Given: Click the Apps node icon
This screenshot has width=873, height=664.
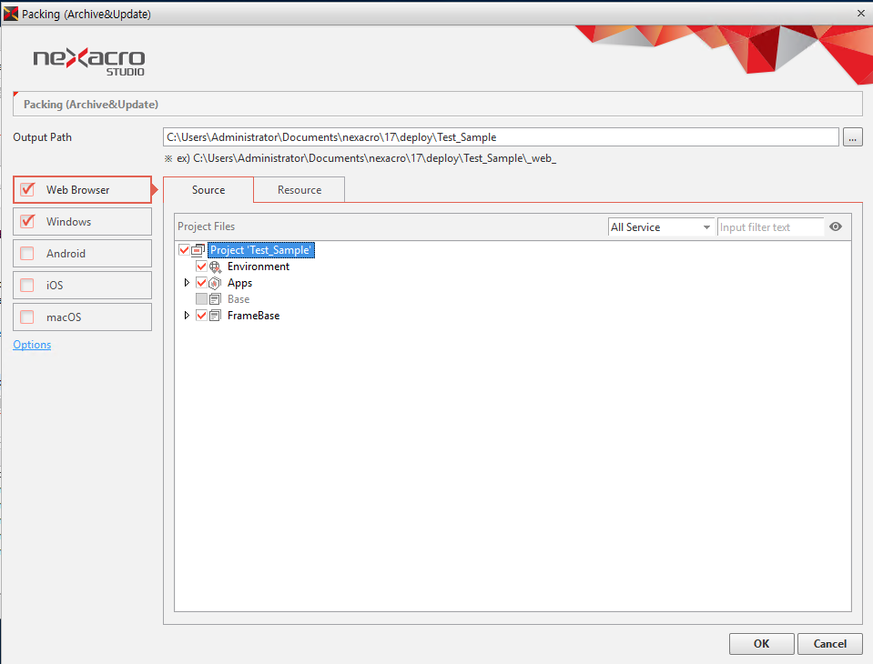Looking at the screenshot, I should [216, 283].
